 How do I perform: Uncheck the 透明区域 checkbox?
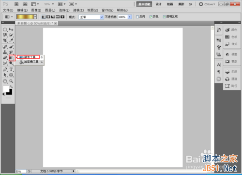click(164, 17)
